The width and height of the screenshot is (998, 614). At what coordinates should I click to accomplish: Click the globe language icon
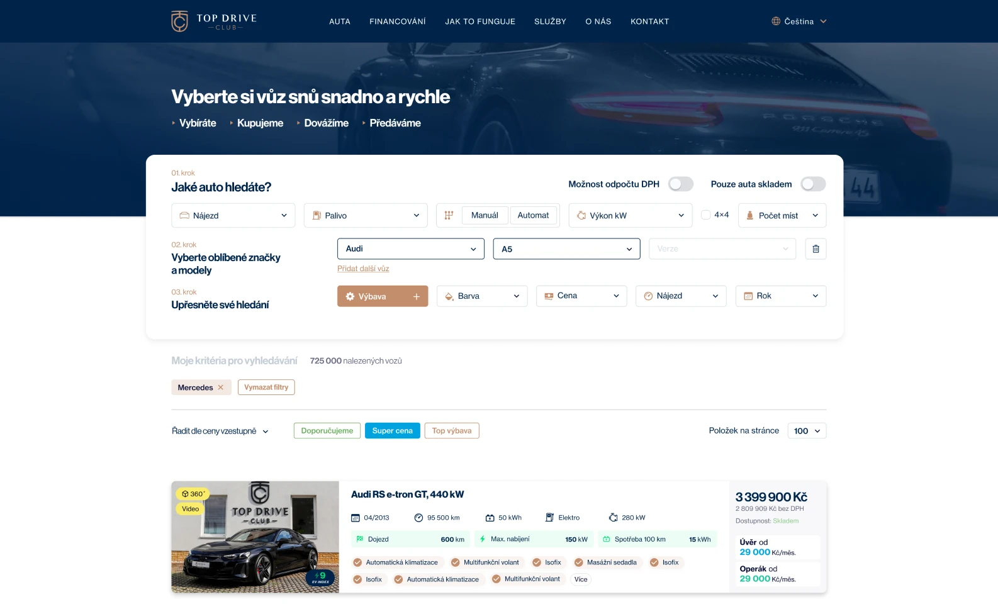tap(776, 21)
